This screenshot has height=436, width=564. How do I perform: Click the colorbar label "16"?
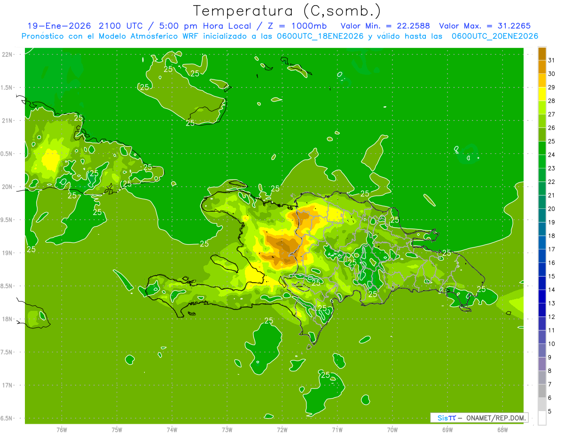[552, 262]
